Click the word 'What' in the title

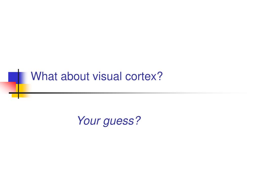pos(44,76)
